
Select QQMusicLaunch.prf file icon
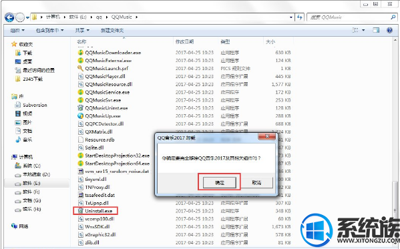tap(81, 68)
